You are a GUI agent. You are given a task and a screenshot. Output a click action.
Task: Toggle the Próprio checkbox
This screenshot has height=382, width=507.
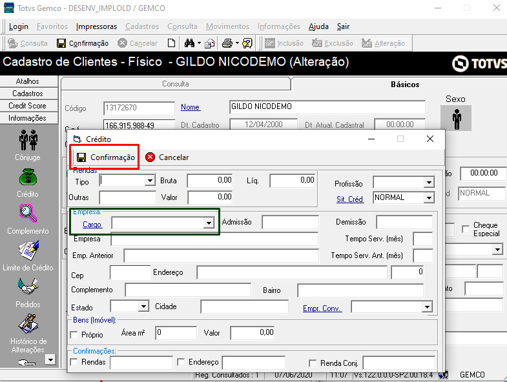(74, 335)
